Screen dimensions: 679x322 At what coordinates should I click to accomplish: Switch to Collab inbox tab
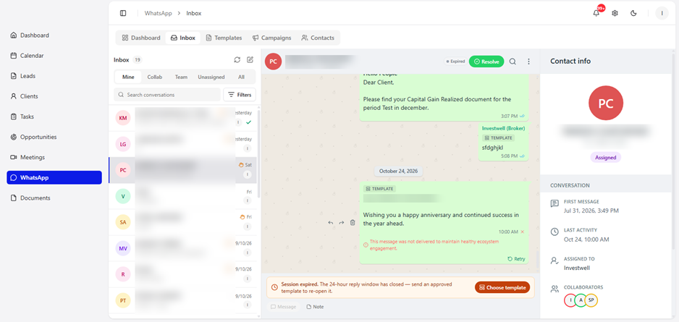click(x=155, y=77)
